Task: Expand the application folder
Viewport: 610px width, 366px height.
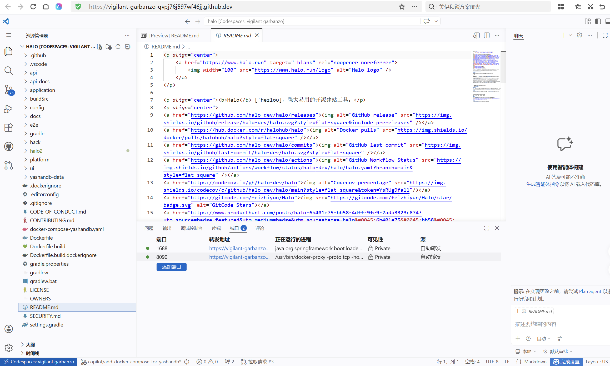Action: [x=42, y=90]
